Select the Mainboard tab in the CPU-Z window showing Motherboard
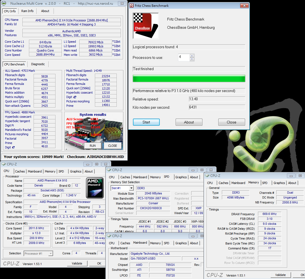Screen dimensions: 305x279 [140, 243]
